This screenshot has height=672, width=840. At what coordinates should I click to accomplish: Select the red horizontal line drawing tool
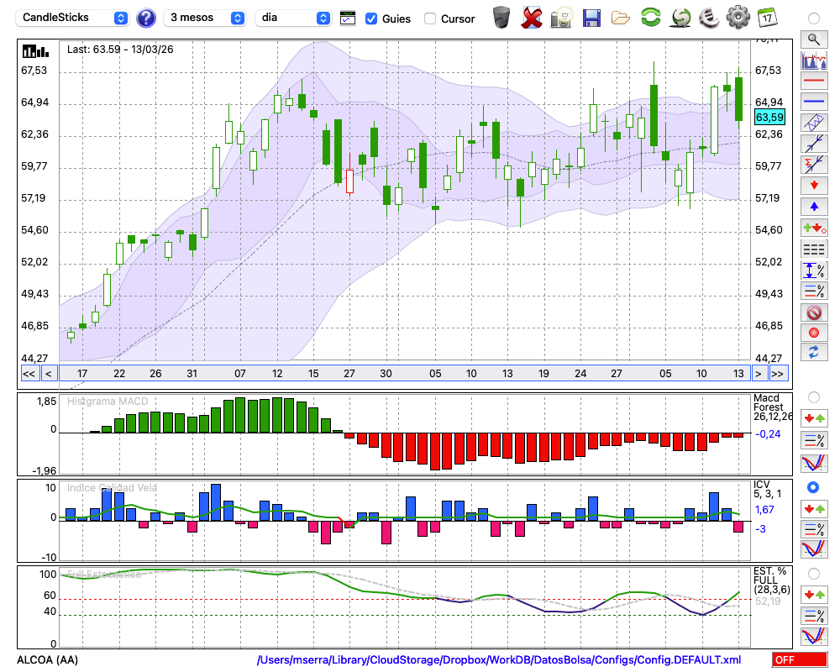813,81
